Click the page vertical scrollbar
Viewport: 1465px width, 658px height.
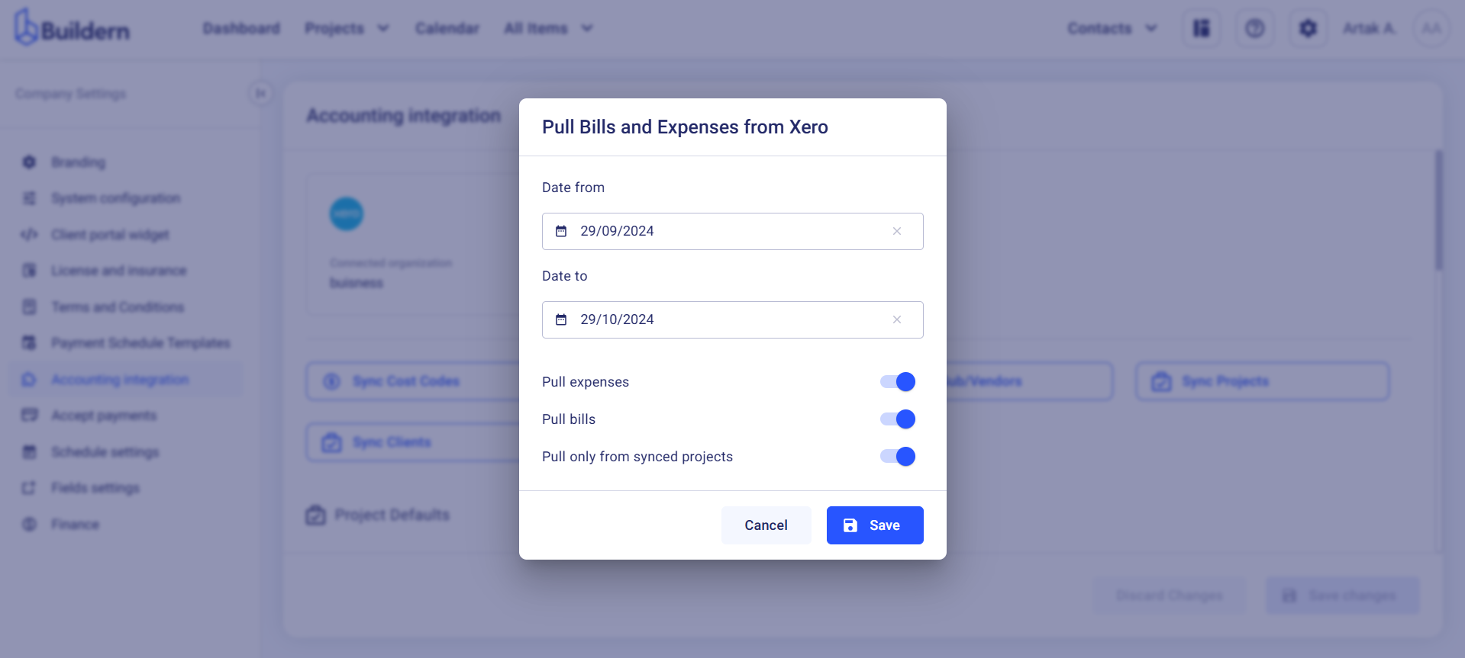coord(1438,210)
